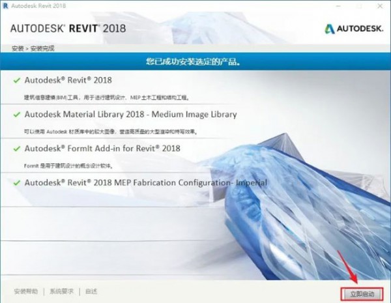Click the description under Material Library

[x=111, y=132]
